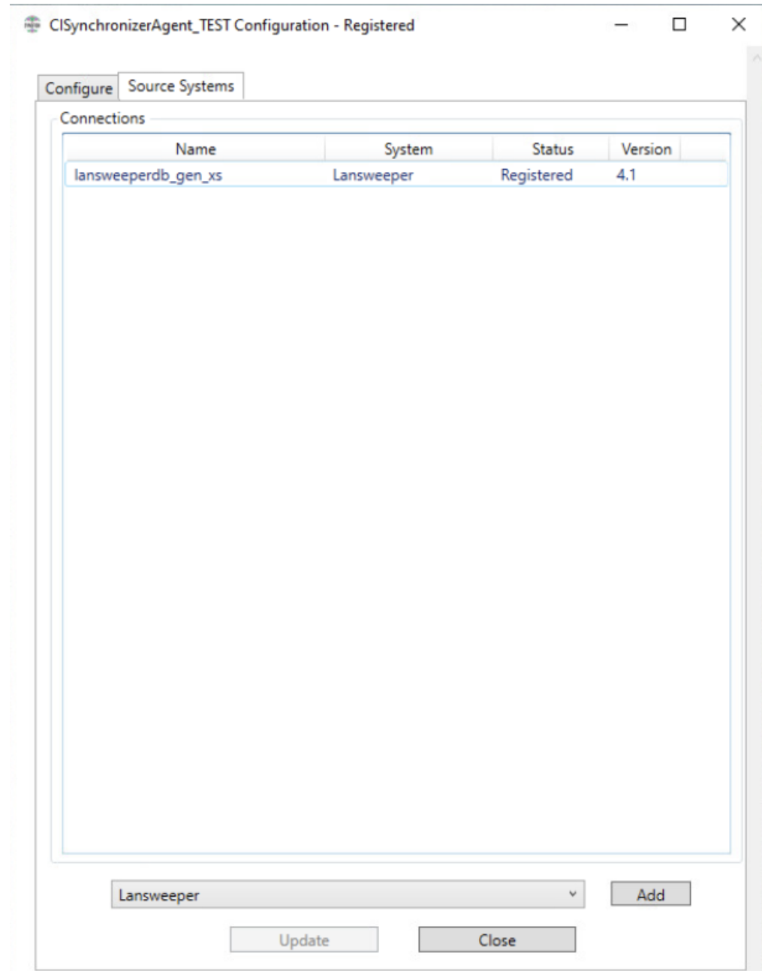The image size is (762, 971).
Task: Click the Status column header
Action: [x=552, y=149]
